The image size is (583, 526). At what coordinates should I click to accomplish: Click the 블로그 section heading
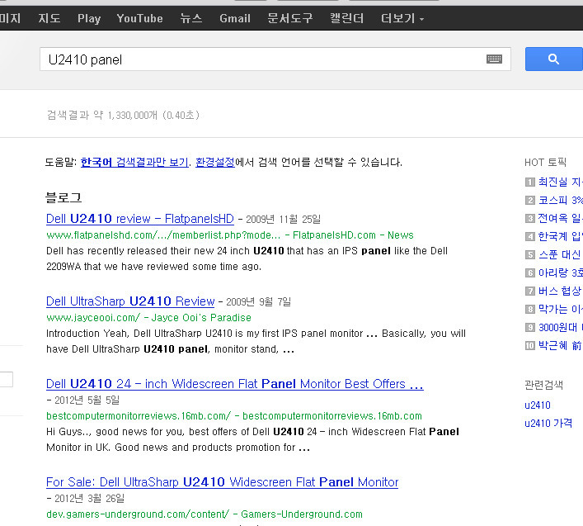click(x=63, y=197)
